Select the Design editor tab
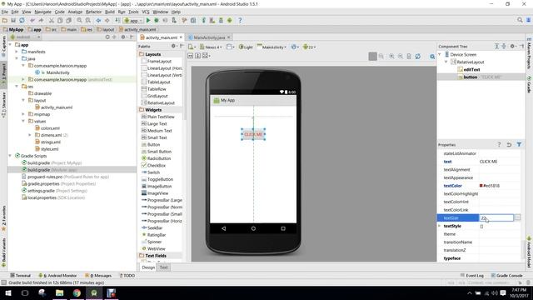 point(148,267)
